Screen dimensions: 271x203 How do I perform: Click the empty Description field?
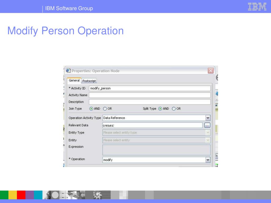[150, 102]
